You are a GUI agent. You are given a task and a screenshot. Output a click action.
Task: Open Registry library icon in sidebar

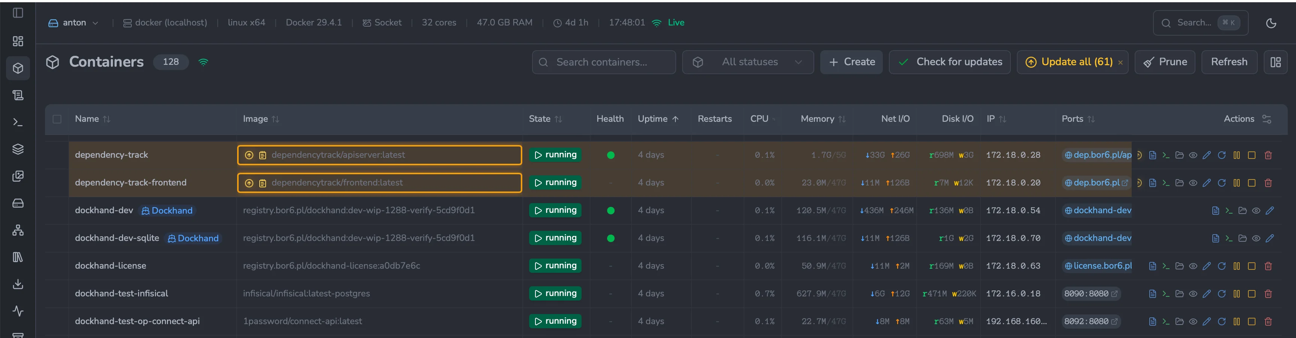tap(18, 257)
